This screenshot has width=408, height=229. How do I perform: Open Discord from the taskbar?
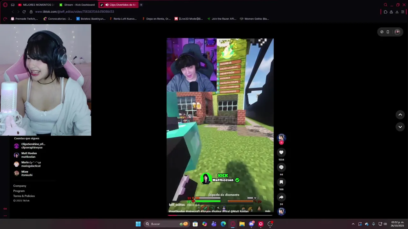(251, 224)
